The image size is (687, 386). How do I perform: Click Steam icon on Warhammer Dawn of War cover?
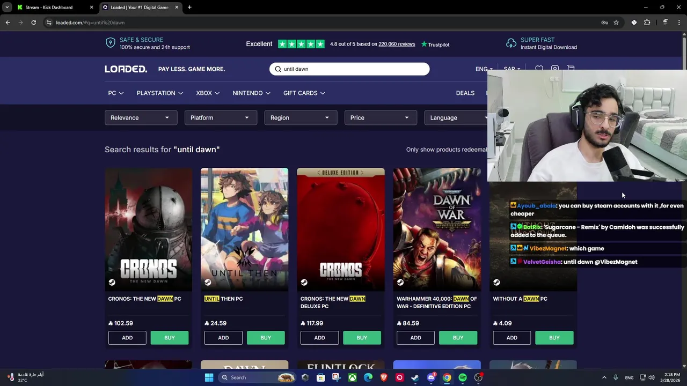point(400,283)
